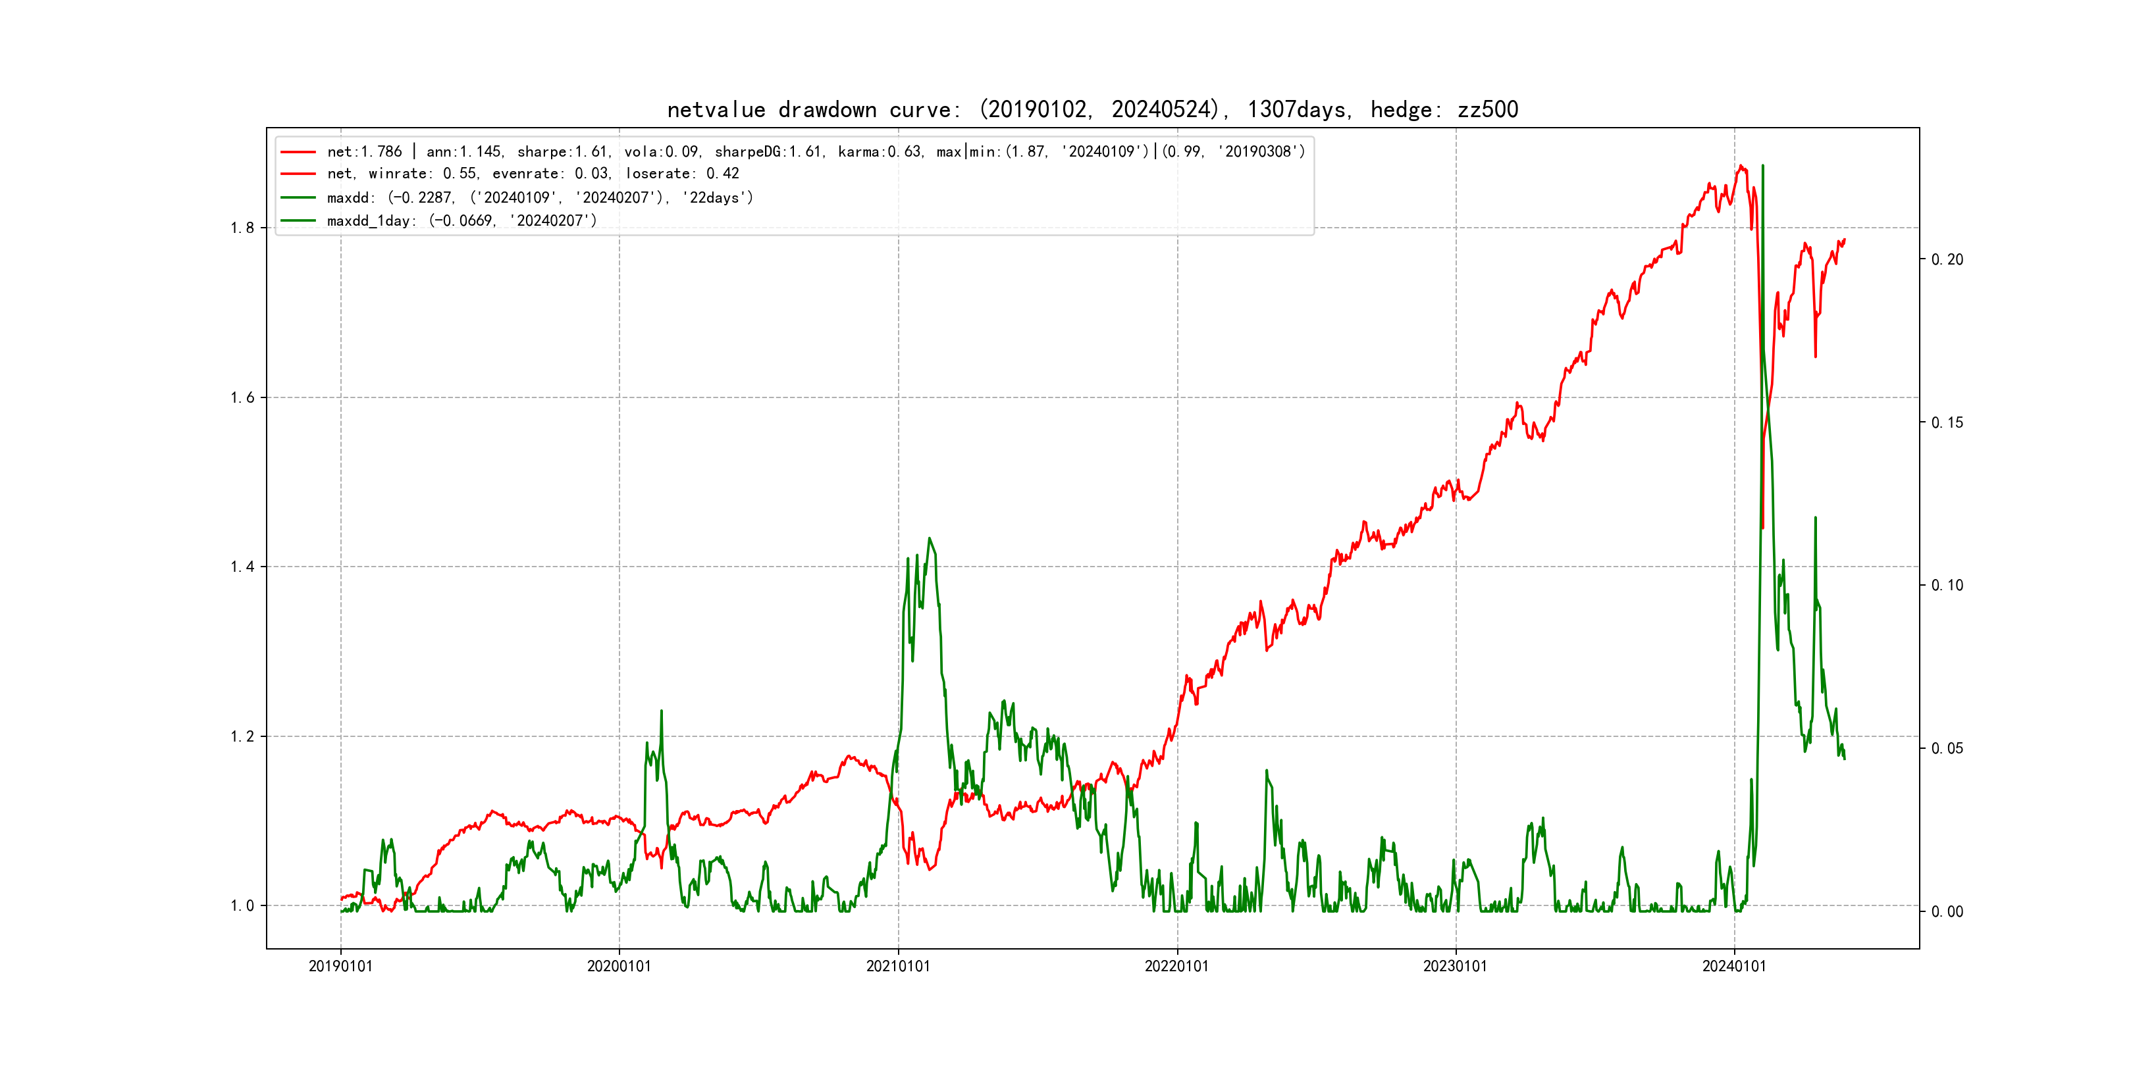Image resolution: width=2133 pixels, height=1066 pixels.
Task: Click the 0.20 right y-axis tick label
Action: [x=1947, y=260]
